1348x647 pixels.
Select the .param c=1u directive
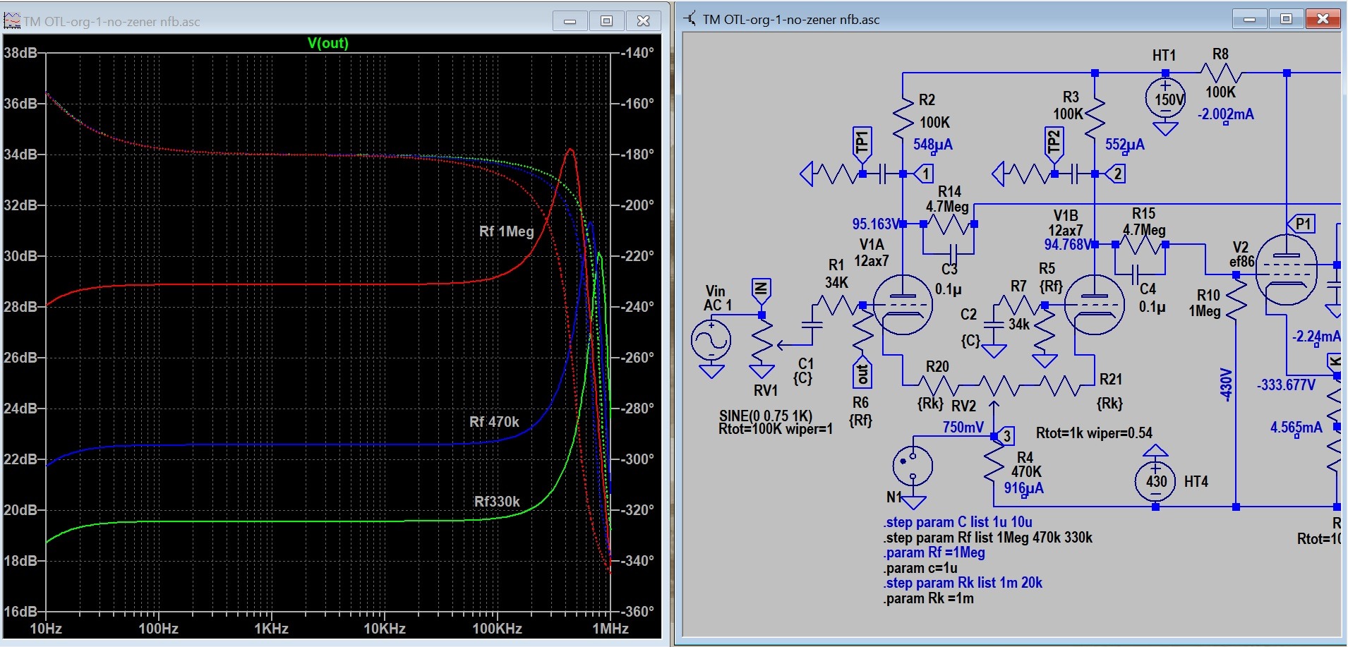click(920, 568)
